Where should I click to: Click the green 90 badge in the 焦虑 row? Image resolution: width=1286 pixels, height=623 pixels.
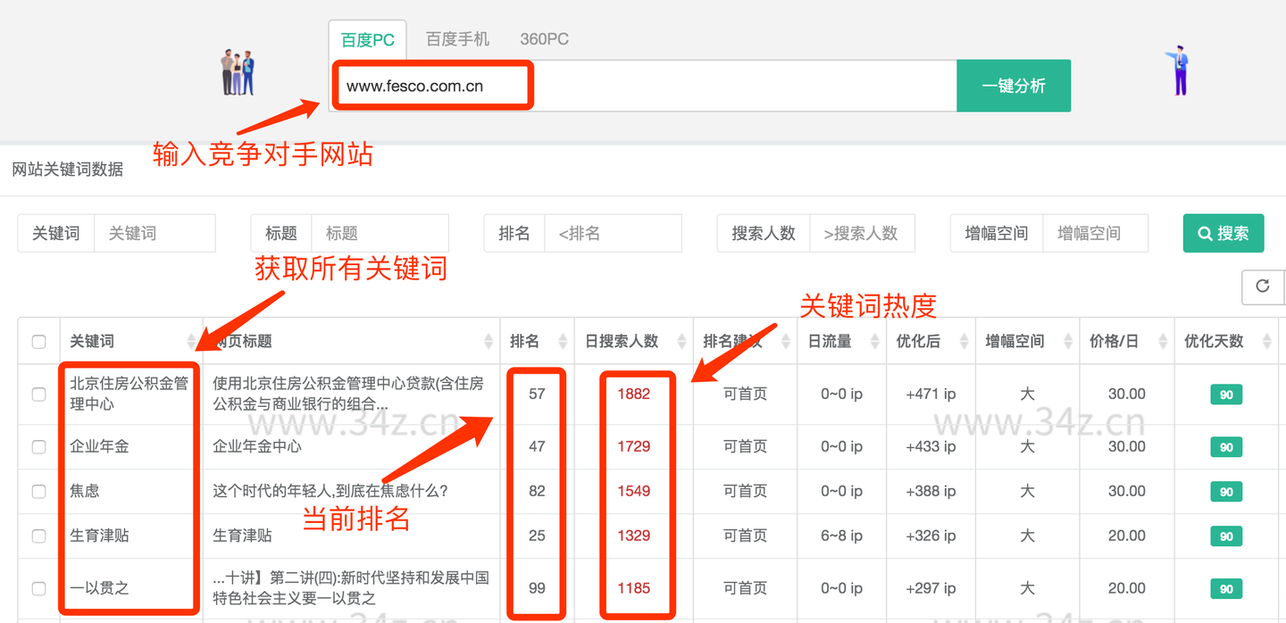coord(1226,492)
